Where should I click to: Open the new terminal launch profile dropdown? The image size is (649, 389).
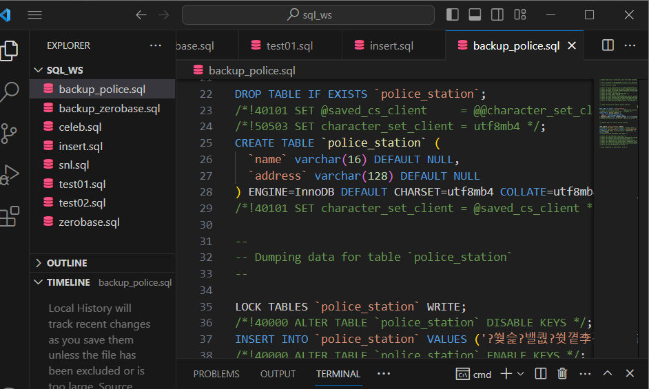coord(520,374)
